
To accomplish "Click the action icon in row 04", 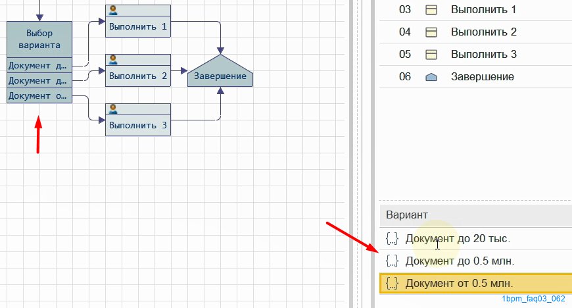I will [431, 32].
